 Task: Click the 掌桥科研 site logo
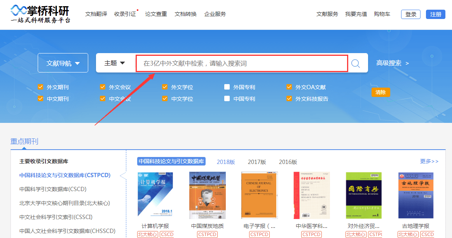(x=40, y=14)
